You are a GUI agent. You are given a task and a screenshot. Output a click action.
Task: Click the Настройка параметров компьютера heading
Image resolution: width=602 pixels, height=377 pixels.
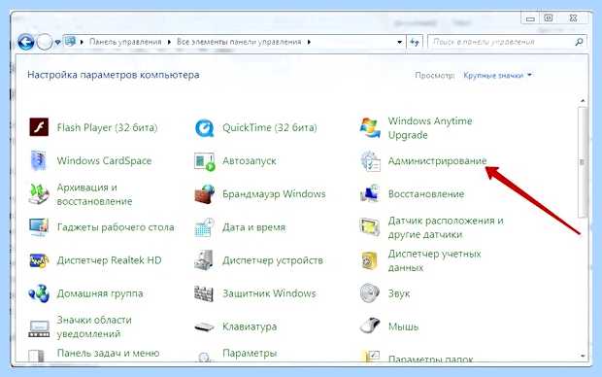[x=114, y=75]
